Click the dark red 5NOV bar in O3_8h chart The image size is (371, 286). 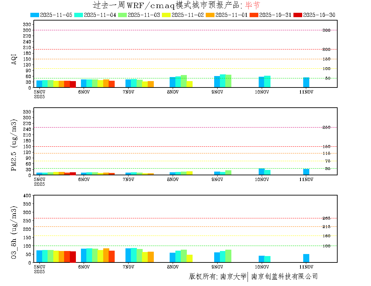pyautogui.click(x=73, y=257)
